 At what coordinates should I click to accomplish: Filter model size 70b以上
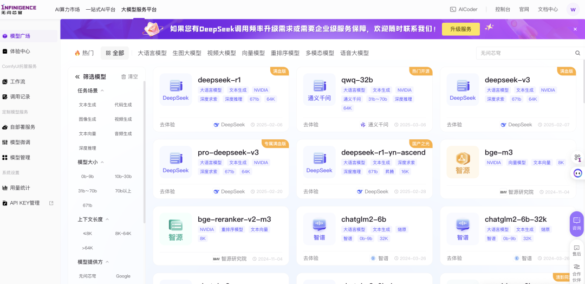pyautogui.click(x=123, y=191)
